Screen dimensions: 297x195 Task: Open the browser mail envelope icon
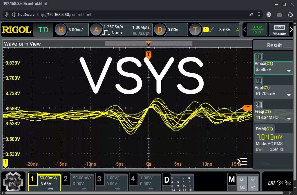coord(280,15)
